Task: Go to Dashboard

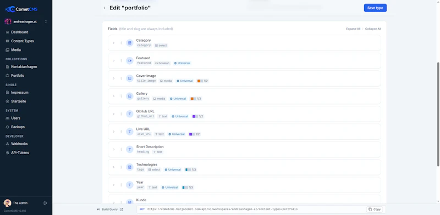Action: click(20, 32)
